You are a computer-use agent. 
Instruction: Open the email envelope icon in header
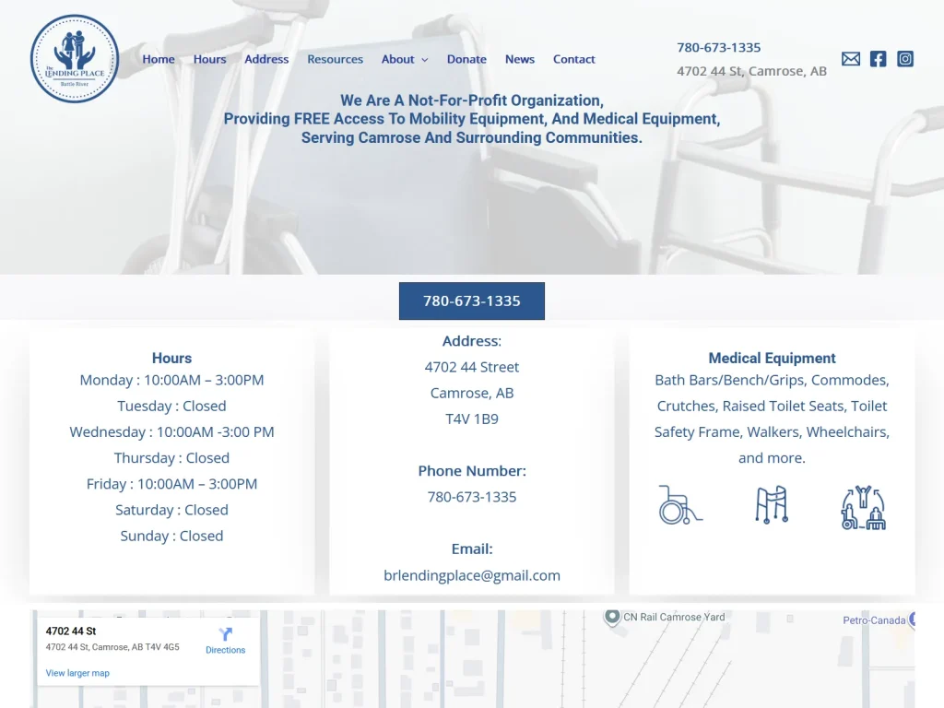click(x=851, y=59)
